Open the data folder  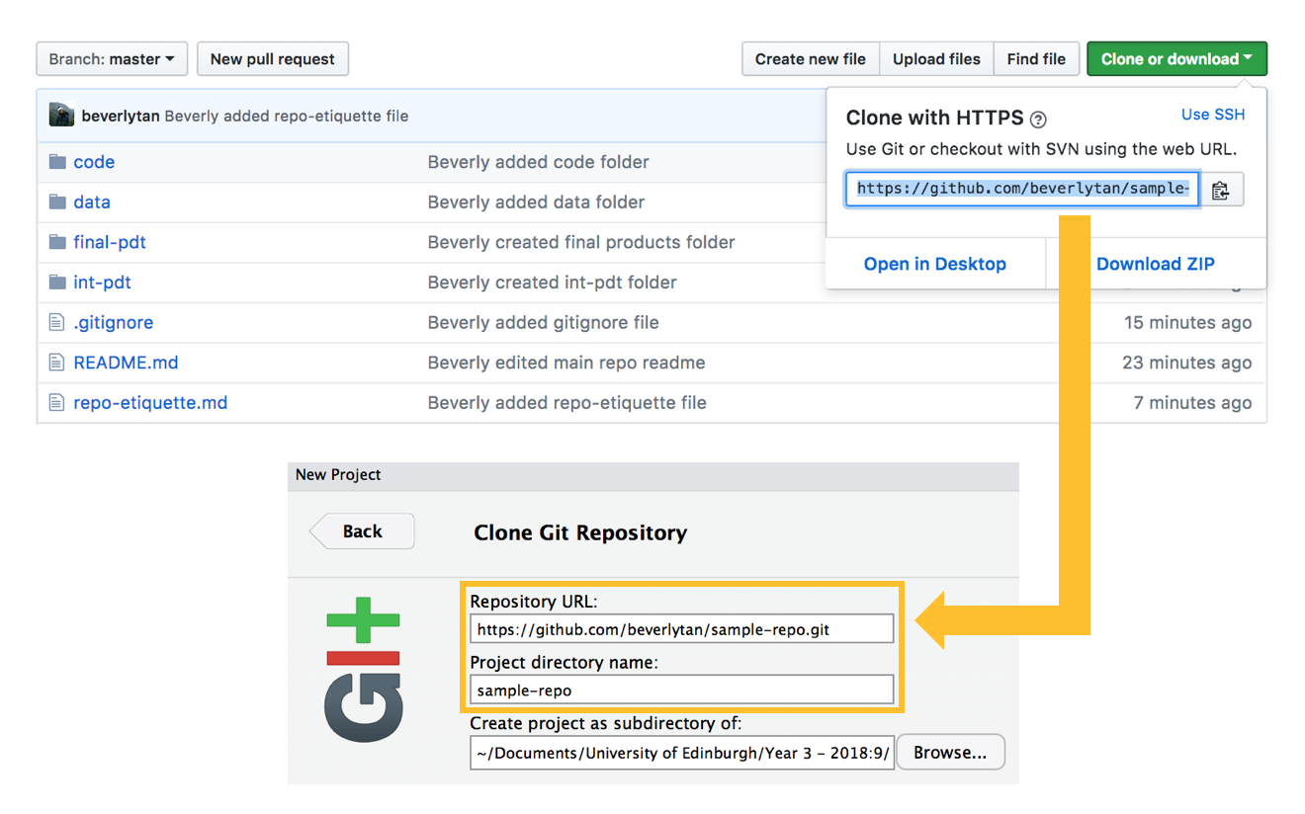(92, 202)
